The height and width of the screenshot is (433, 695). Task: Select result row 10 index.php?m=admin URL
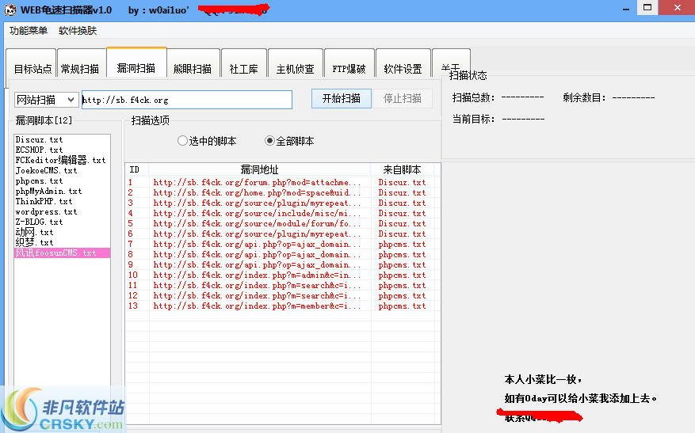(x=257, y=275)
